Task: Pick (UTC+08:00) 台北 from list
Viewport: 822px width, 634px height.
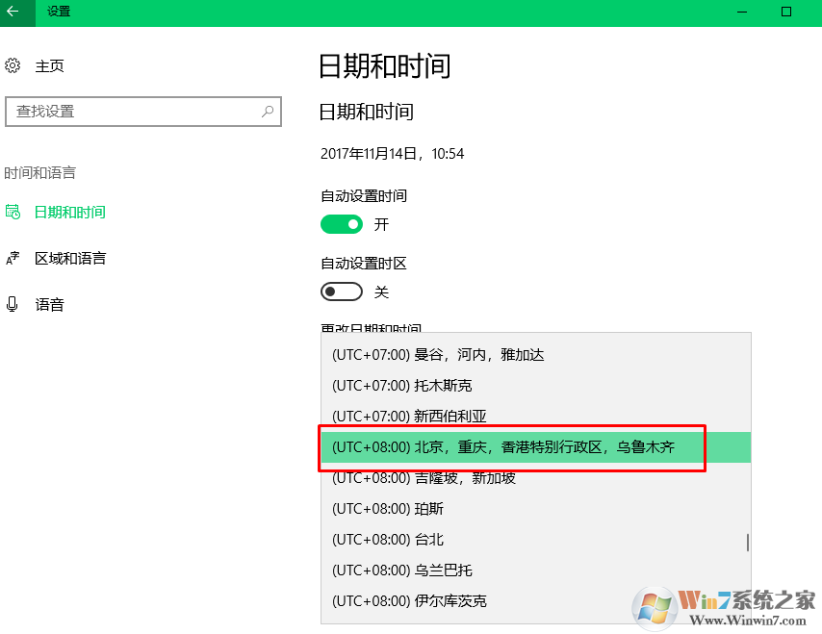Action: pyautogui.click(x=388, y=540)
